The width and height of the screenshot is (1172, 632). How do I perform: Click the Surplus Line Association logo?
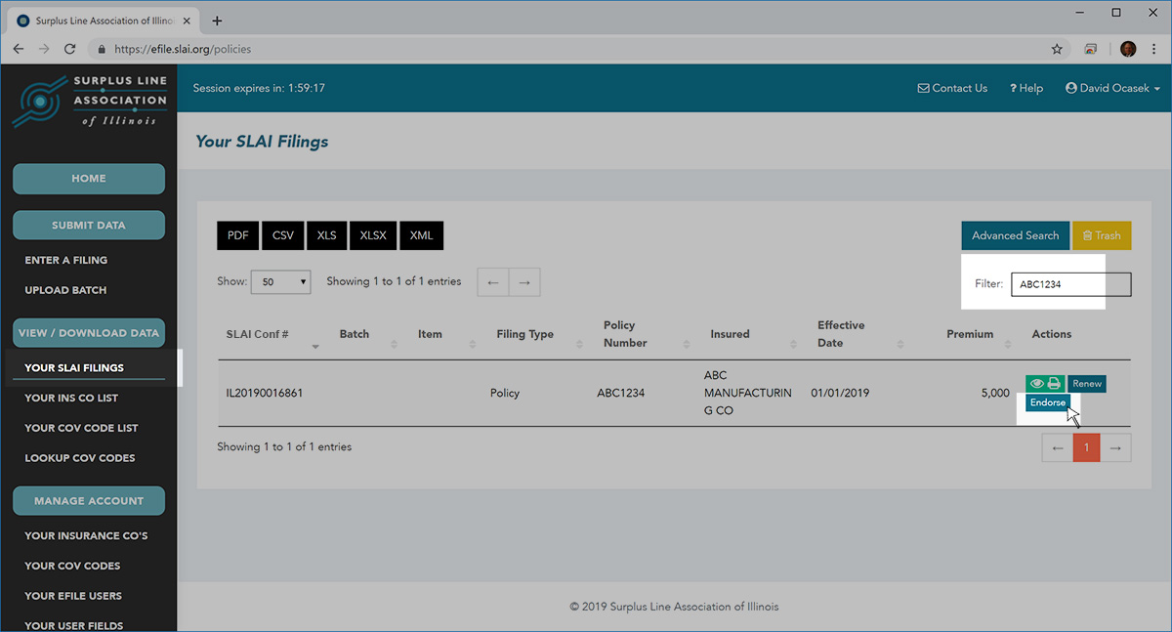point(89,101)
